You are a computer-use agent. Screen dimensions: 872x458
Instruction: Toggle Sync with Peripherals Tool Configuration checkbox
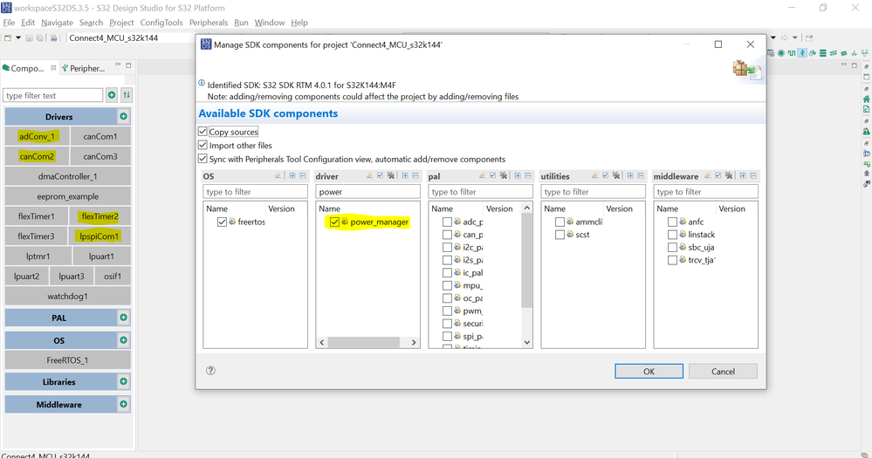[x=203, y=159]
